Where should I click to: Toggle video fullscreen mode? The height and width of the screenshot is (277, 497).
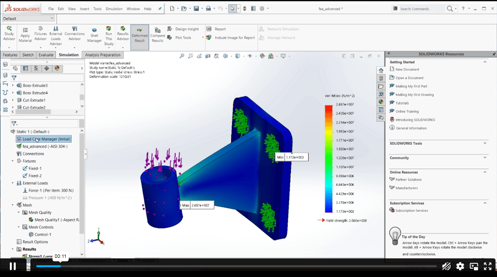pyautogui.click(x=488, y=266)
